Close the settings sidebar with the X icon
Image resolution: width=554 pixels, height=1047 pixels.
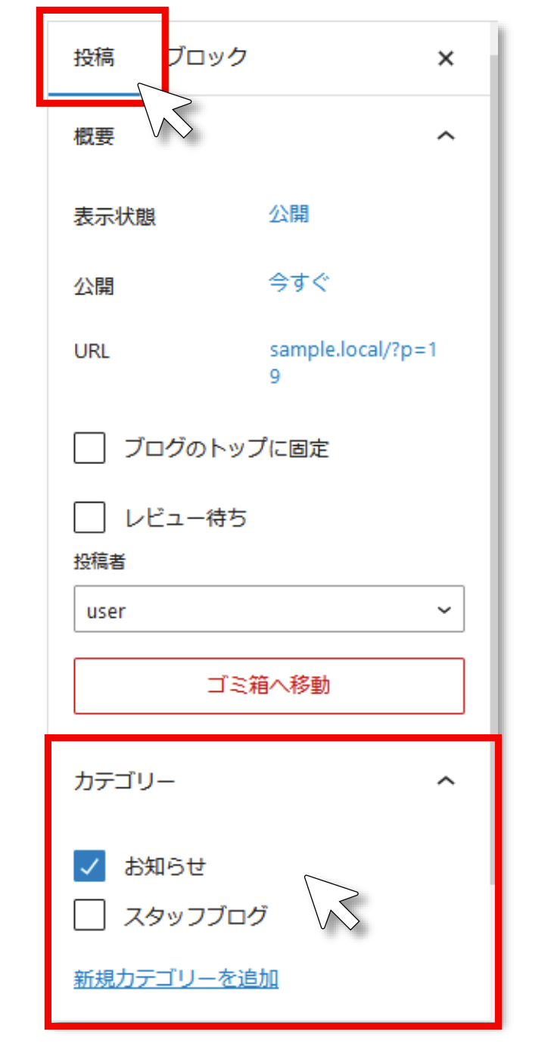446,58
